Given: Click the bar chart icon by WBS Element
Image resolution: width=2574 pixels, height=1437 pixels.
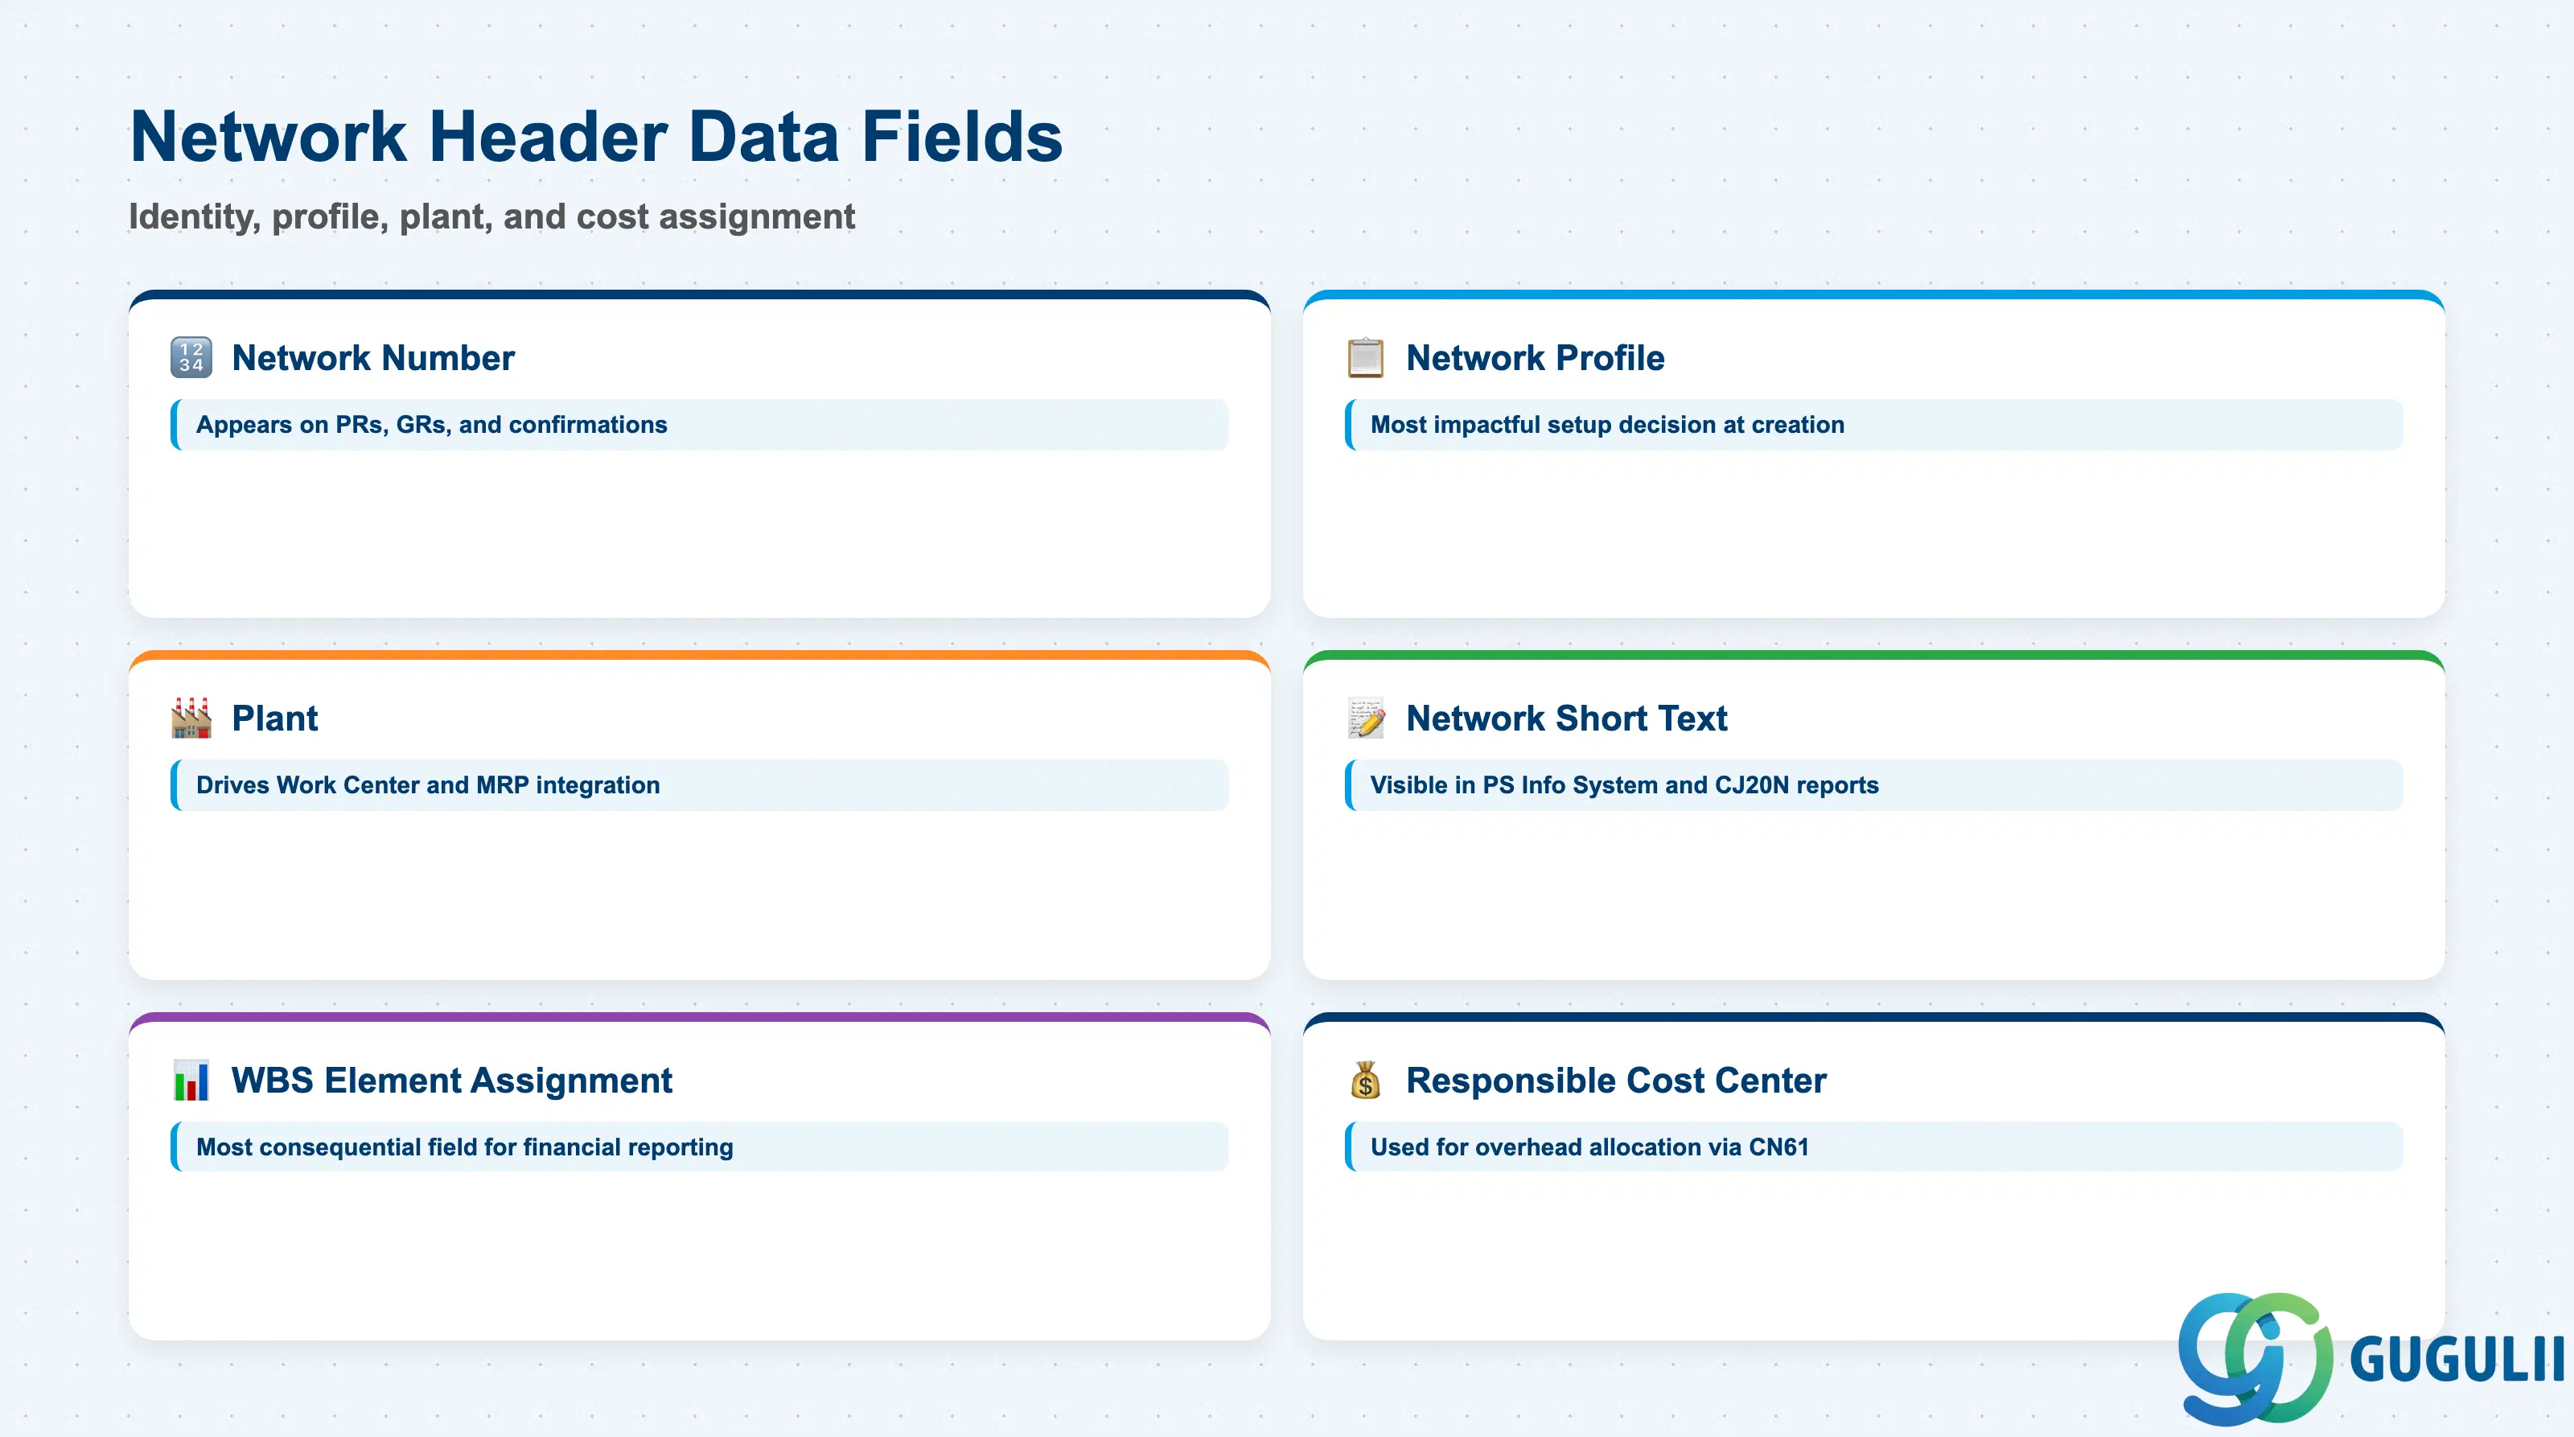Looking at the screenshot, I should [x=191, y=1081].
